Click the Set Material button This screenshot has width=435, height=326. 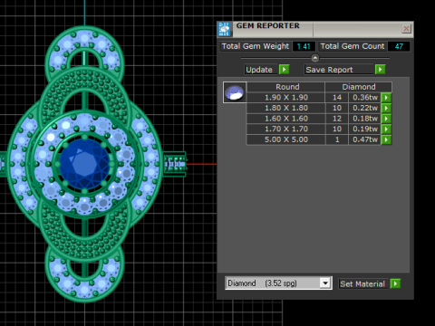pyautogui.click(x=363, y=283)
